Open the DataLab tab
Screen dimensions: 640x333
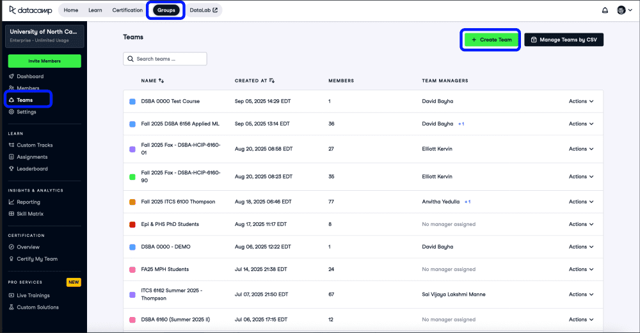click(204, 10)
